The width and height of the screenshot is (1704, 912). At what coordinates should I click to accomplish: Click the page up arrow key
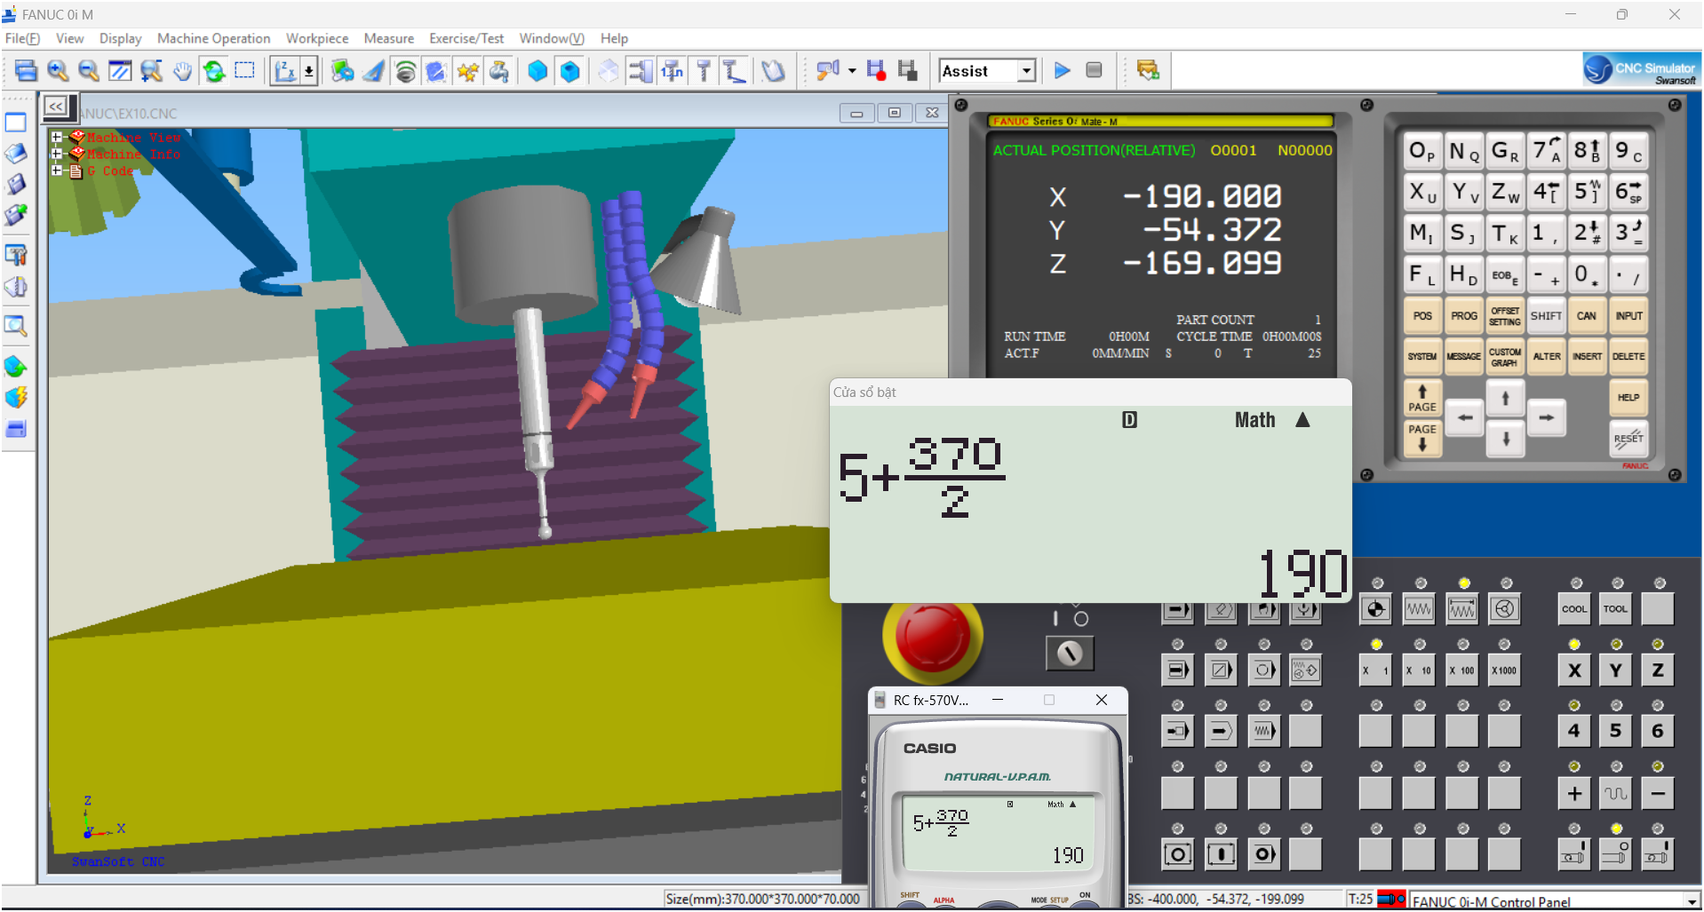pyautogui.click(x=1421, y=398)
